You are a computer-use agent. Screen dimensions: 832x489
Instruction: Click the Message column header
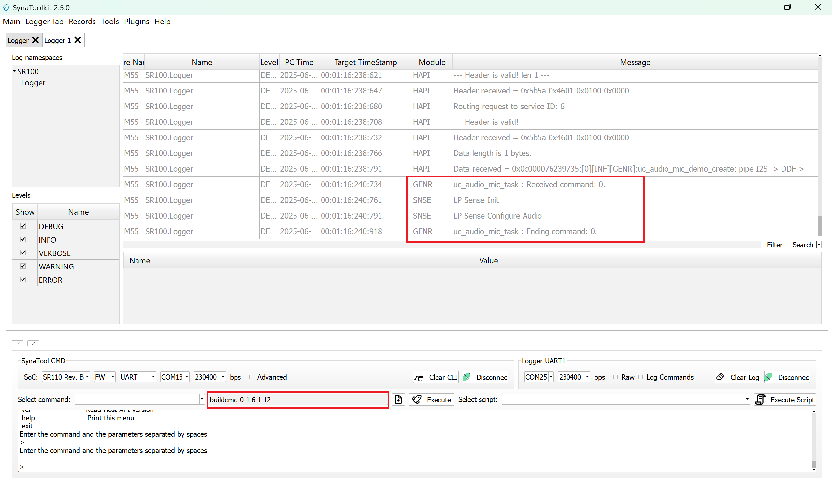[x=635, y=62]
